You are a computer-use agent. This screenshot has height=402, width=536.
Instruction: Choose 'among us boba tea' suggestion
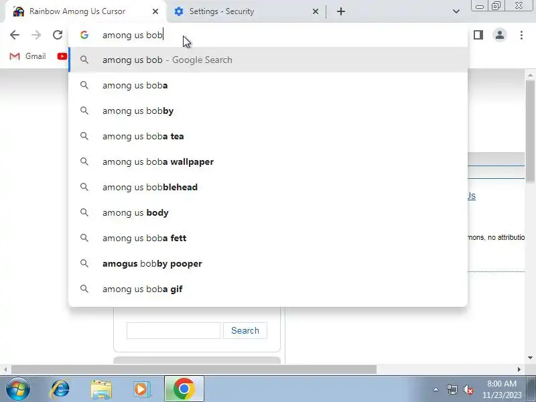[268, 137]
